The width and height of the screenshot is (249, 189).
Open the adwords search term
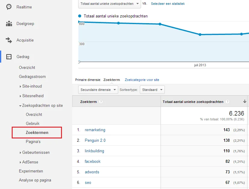[92, 172]
